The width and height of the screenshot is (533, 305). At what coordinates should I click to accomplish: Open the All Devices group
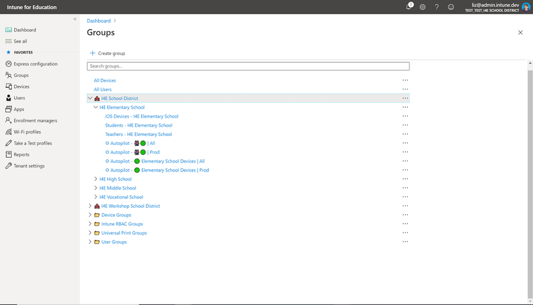(105, 81)
